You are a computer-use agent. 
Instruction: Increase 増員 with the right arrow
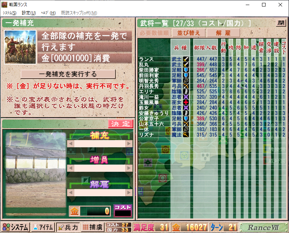point(129,168)
